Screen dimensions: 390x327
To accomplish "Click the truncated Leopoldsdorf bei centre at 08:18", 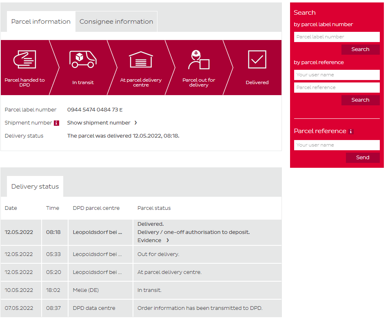I will 97,232.
